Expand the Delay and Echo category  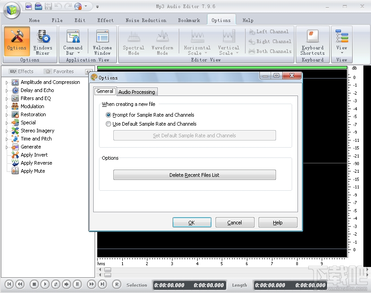point(6,90)
